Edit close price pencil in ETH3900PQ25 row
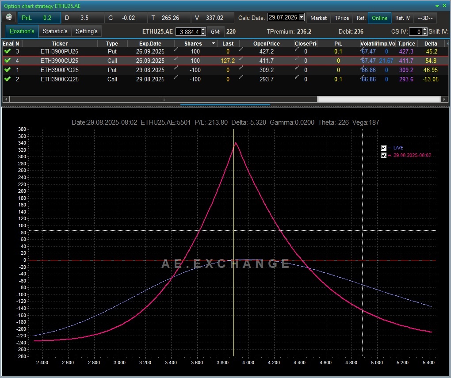This screenshot has height=378, width=451. pyautogui.click(x=297, y=68)
